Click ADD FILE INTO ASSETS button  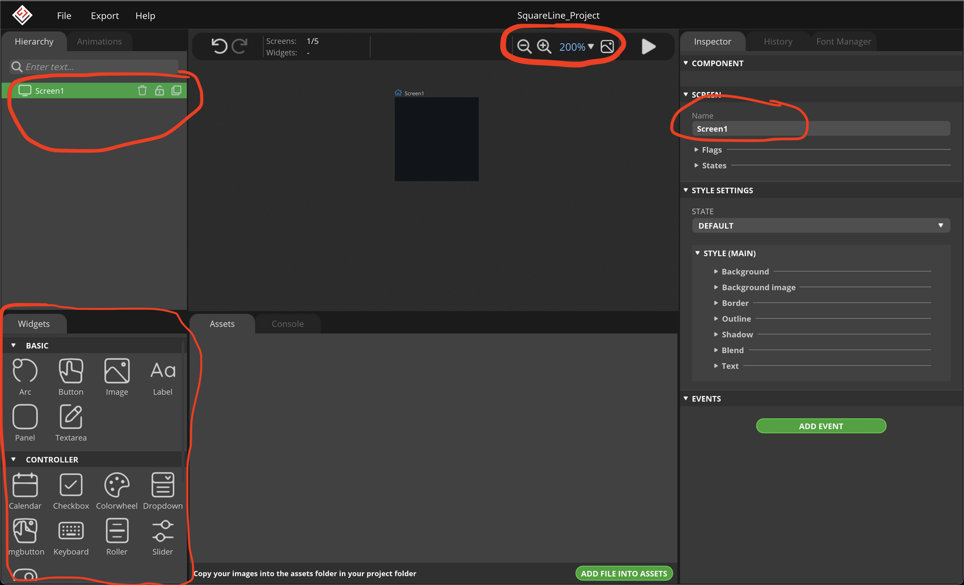tap(624, 574)
